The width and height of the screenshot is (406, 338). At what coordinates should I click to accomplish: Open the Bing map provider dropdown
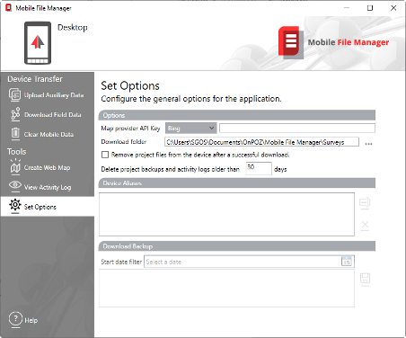pos(190,129)
